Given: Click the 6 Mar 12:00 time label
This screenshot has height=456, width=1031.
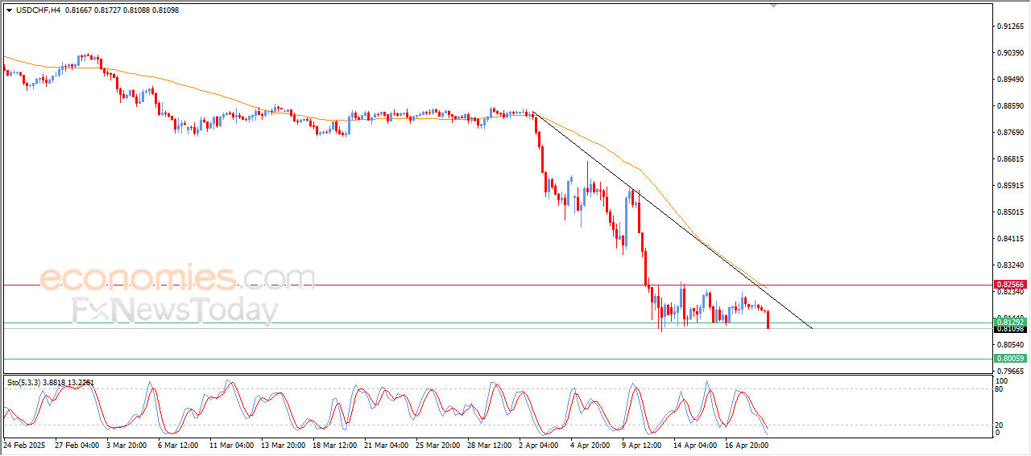Looking at the screenshot, I should tap(179, 444).
